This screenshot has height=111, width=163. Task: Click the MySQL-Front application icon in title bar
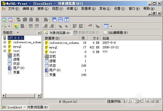pyautogui.click(x=4, y=4)
